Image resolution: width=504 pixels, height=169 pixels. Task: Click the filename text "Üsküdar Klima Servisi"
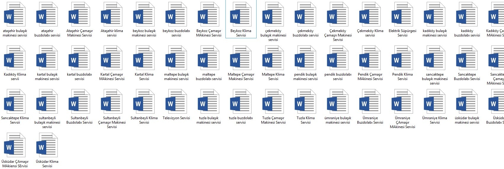(47, 164)
